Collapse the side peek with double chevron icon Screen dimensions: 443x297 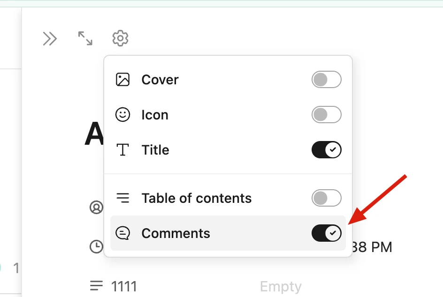[x=50, y=38]
